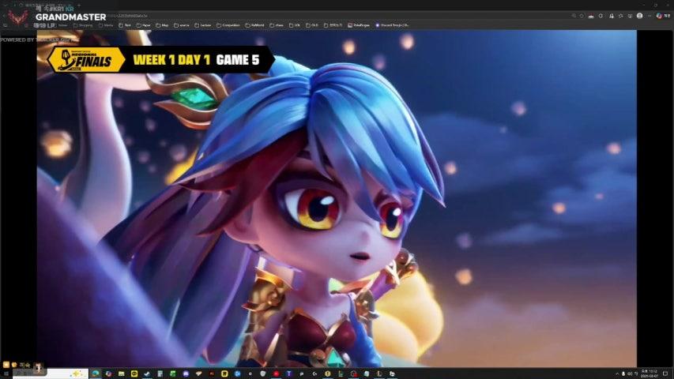Open the Competition bookmark folder

tap(228, 25)
